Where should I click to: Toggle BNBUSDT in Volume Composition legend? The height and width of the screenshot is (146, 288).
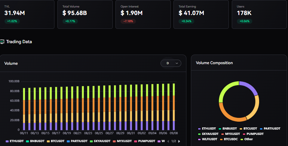[228, 129]
